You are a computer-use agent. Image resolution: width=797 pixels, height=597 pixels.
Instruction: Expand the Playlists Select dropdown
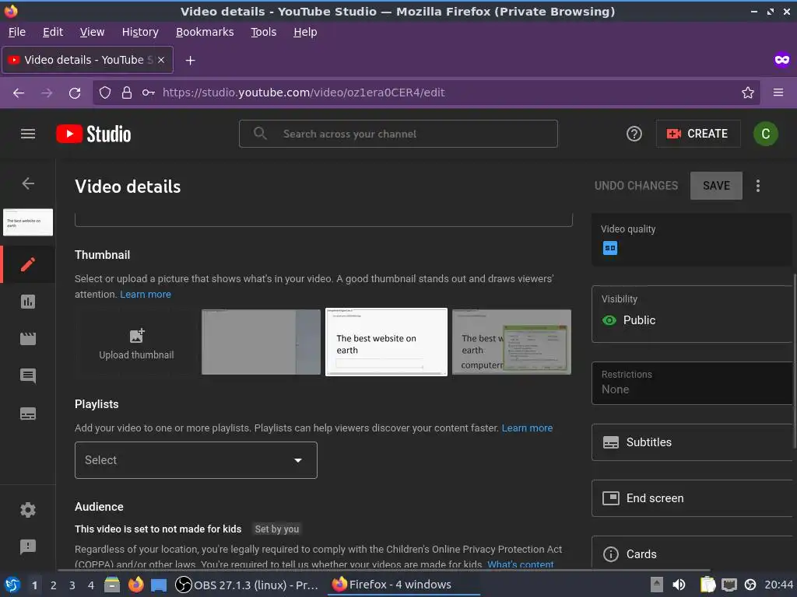(x=195, y=460)
